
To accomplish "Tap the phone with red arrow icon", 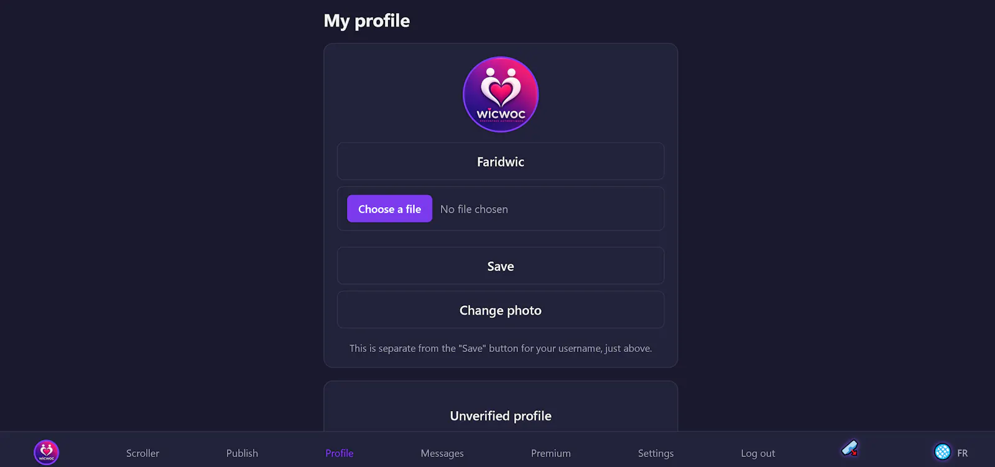I will coord(849,448).
